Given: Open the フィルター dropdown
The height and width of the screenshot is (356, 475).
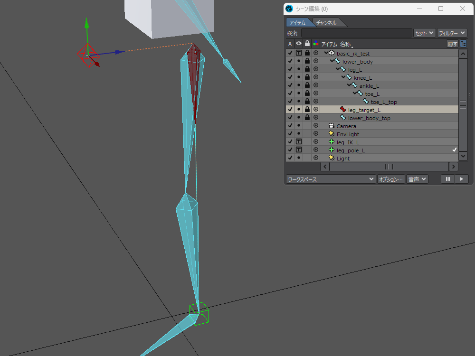Looking at the screenshot, I should [x=452, y=33].
